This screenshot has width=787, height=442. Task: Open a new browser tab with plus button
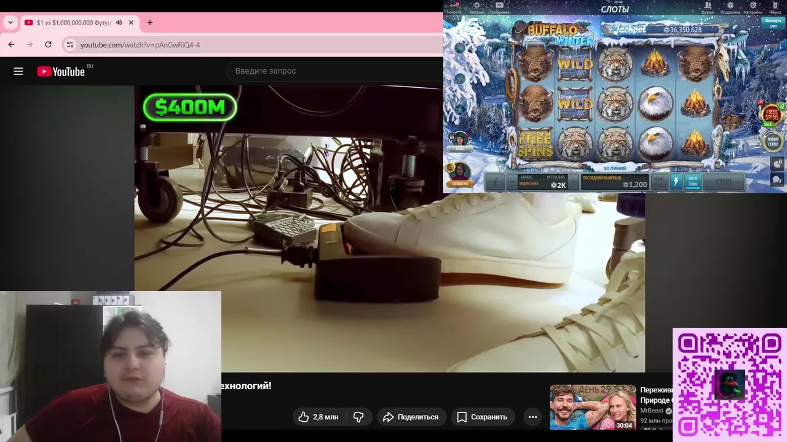click(x=149, y=23)
